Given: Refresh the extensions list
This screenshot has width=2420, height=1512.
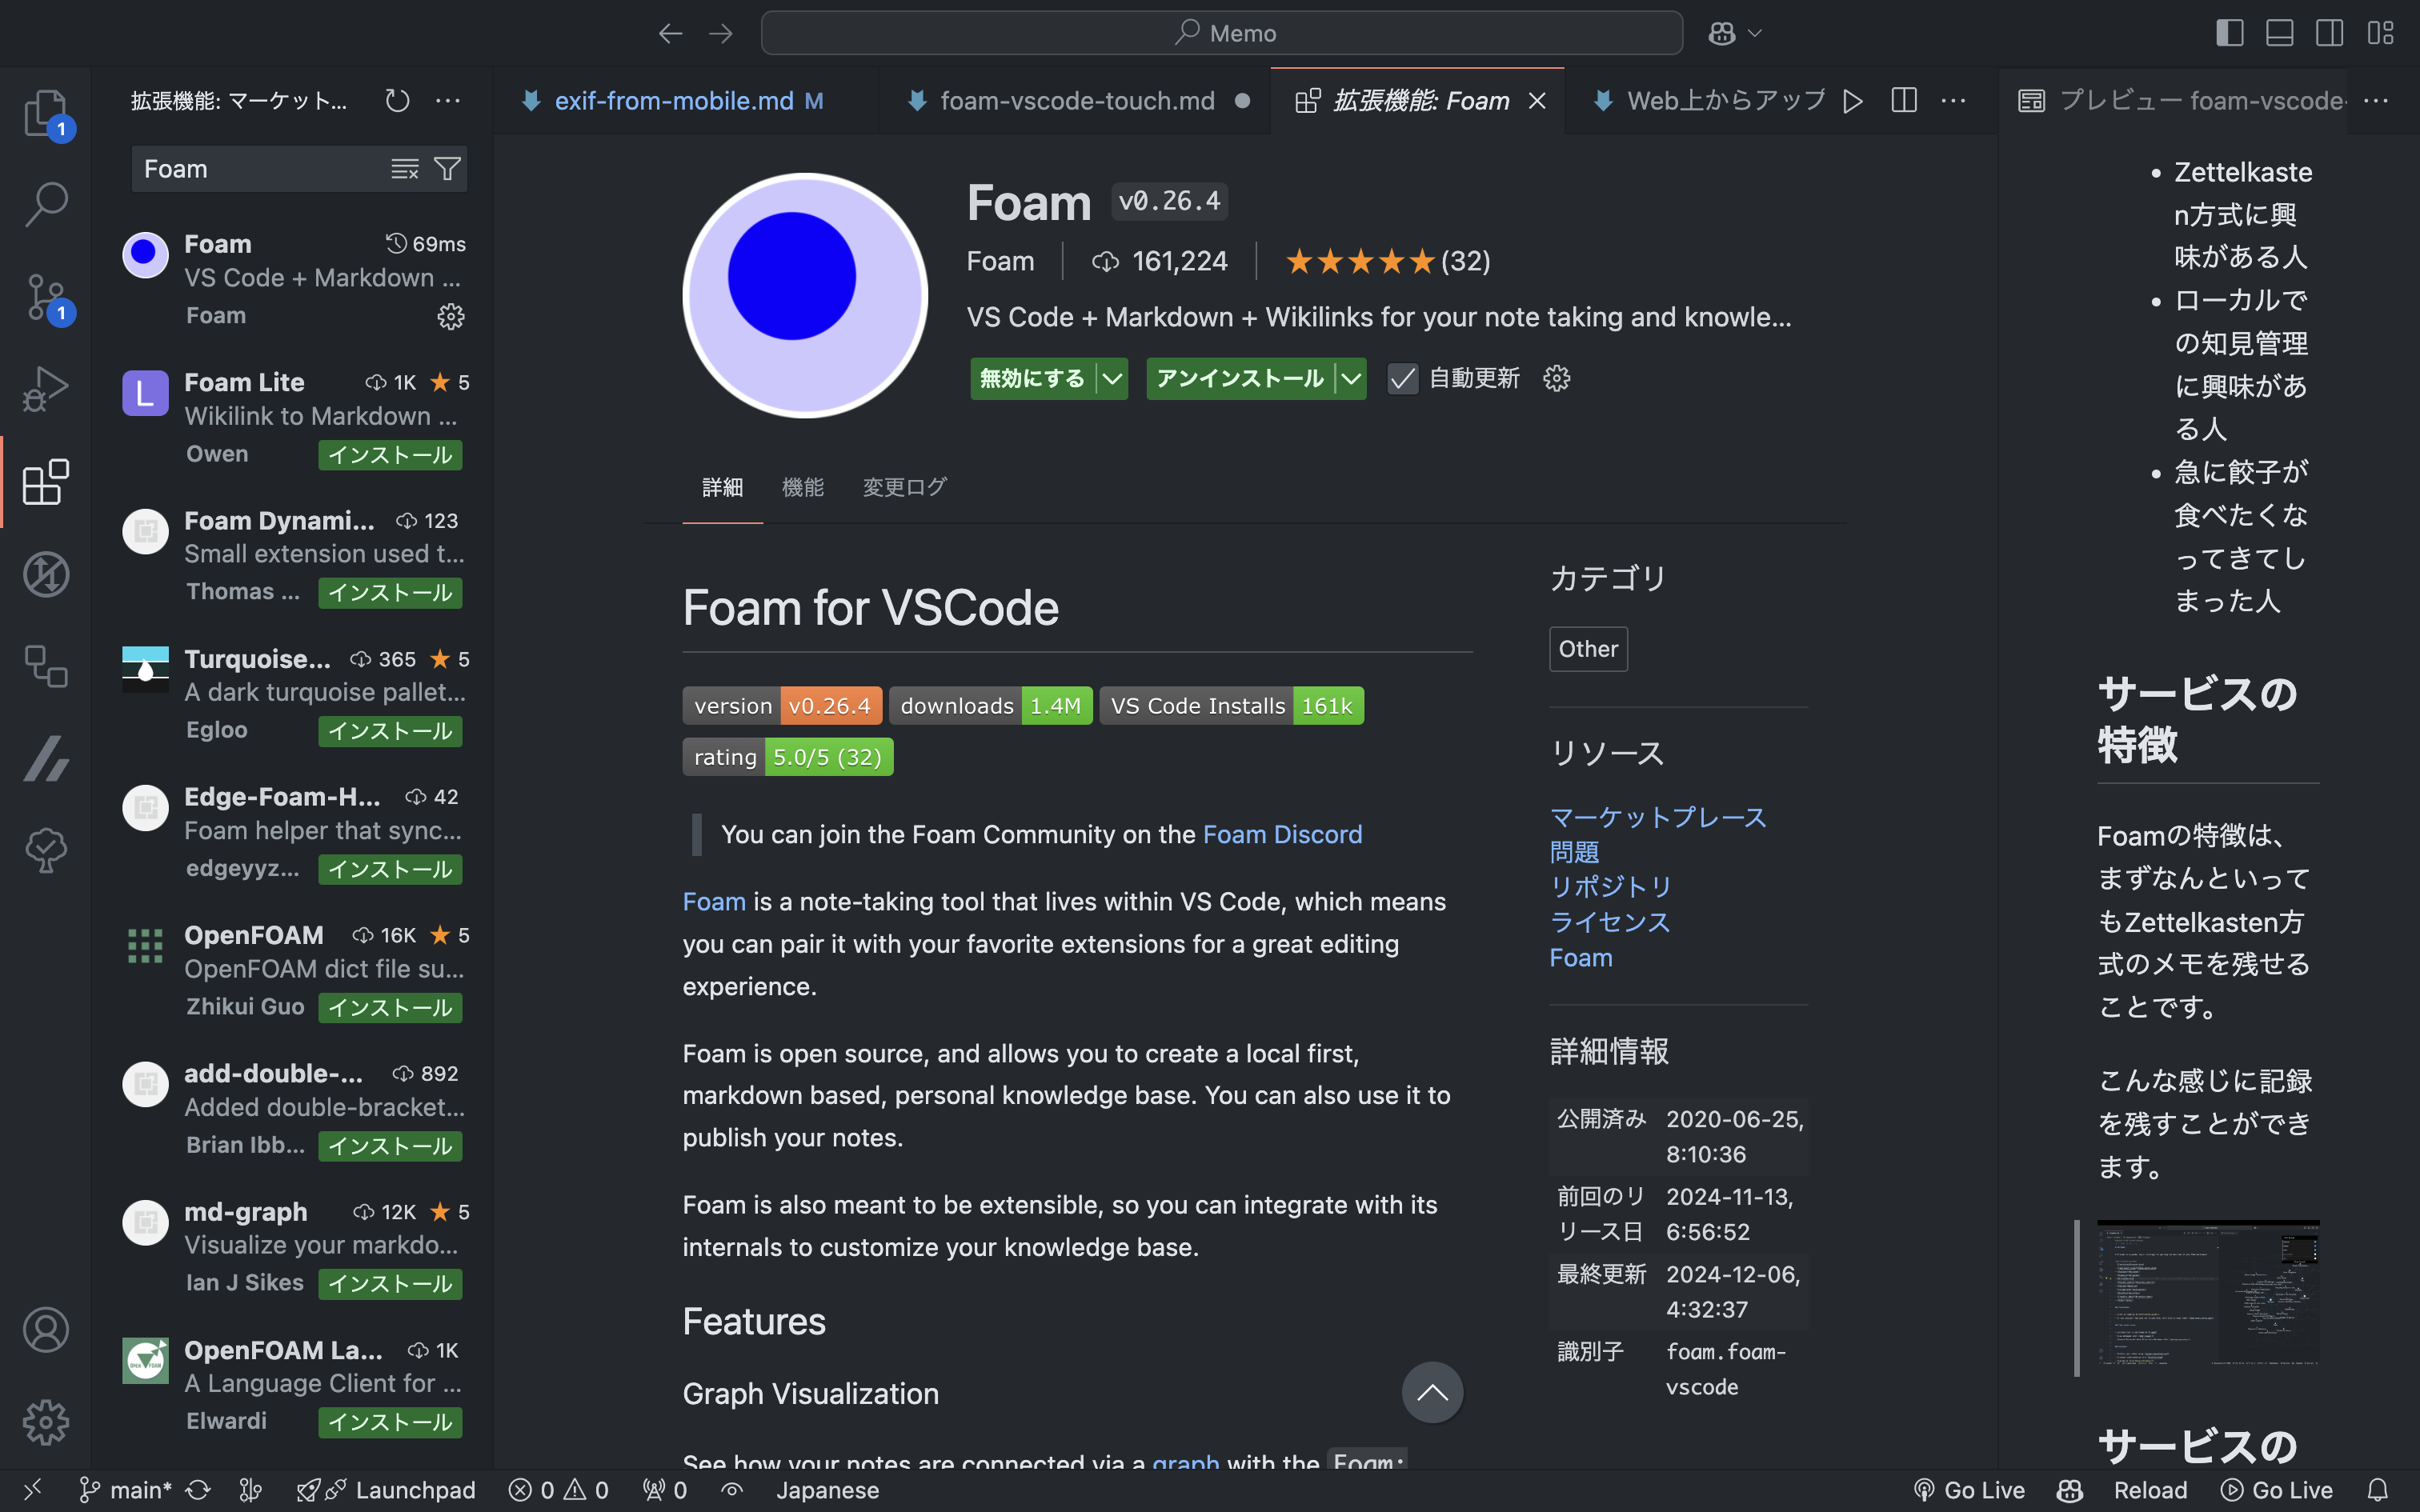Looking at the screenshot, I should pos(396,100).
